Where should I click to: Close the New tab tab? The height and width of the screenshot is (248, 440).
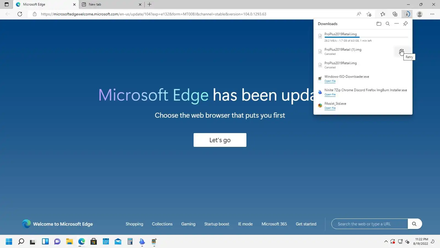pyautogui.click(x=140, y=4)
